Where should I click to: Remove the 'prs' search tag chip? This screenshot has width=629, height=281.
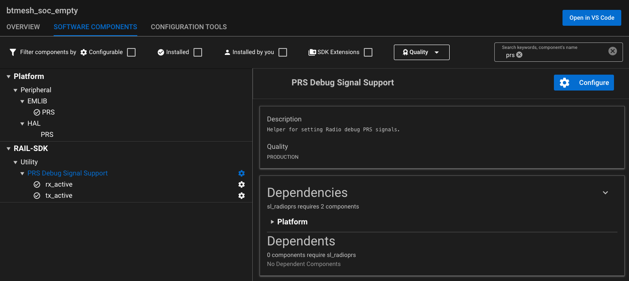(x=519, y=55)
